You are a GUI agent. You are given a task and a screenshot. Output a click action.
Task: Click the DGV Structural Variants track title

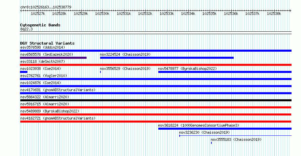click(47, 43)
